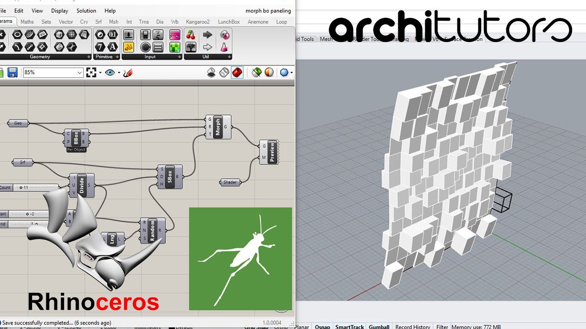Select the white arrow icon in Util
This screenshot has width=586, height=329.
point(207,47)
